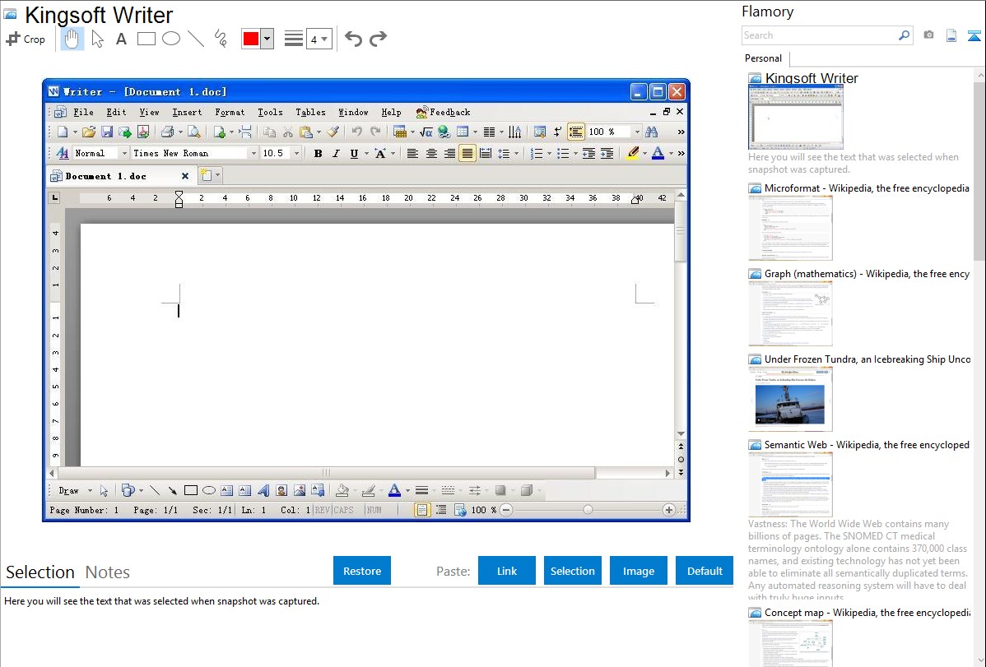Choose the freehand scribble tool

tap(221, 39)
